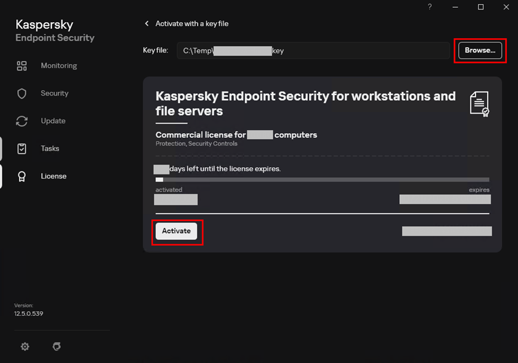This screenshot has height=363, width=518.
Task: Activate the license with the key file
Action: pyautogui.click(x=176, y=231)
